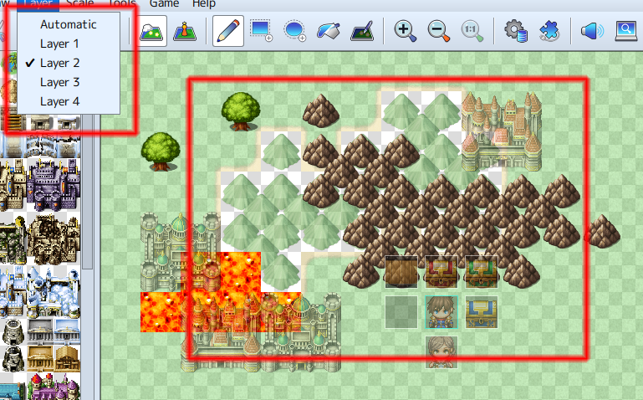Select the Pencil drawing tool
The image size is (643, 400).
click(x=228, y=31)
